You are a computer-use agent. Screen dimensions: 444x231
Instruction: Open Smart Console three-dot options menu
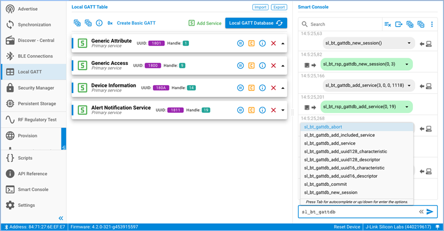click(432, 24)
